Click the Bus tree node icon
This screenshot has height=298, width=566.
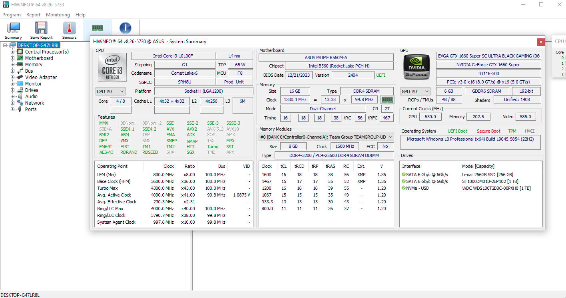(x=20, y=71)
